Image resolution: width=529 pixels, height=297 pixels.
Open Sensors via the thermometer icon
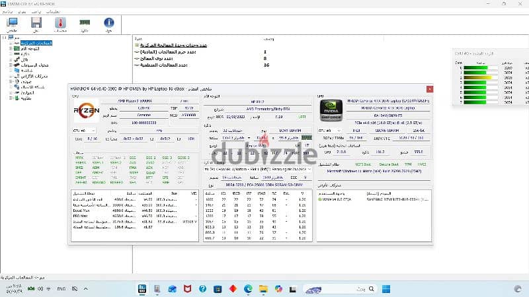point(60,23)
